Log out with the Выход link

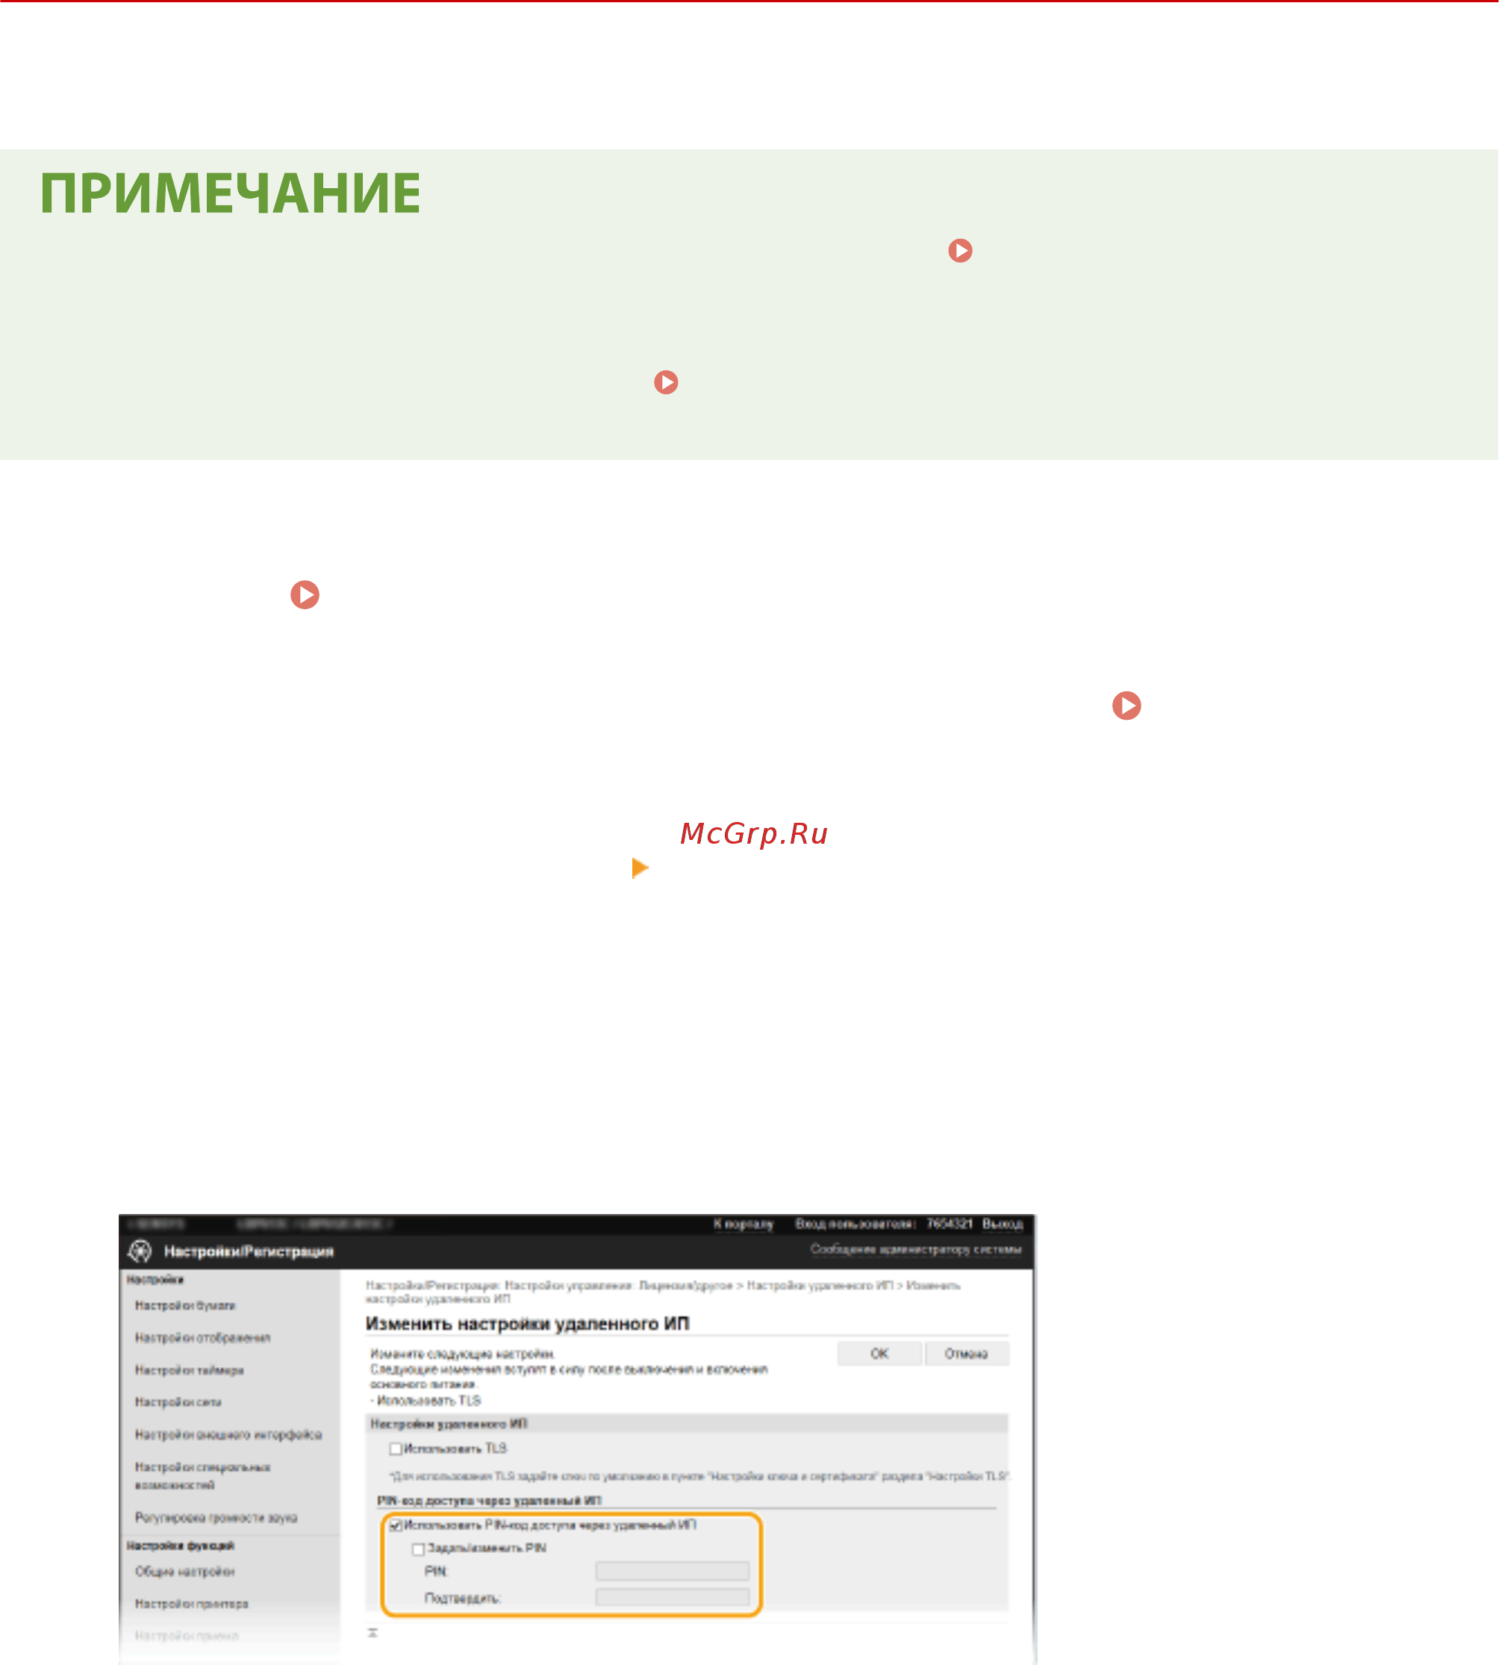[1003, 1224]
